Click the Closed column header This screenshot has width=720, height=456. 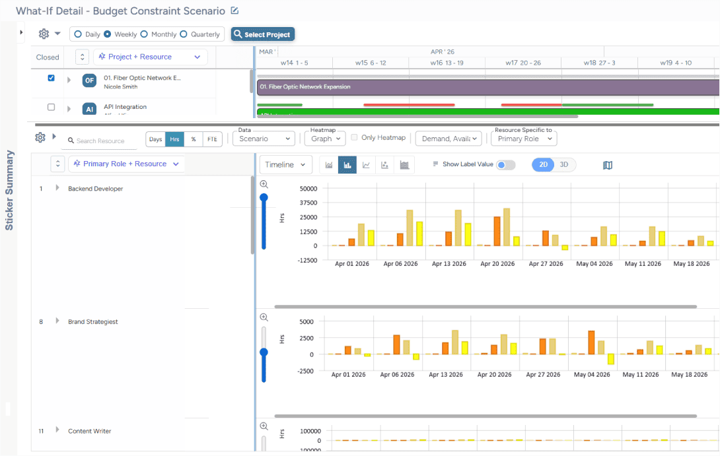point(48,57)
